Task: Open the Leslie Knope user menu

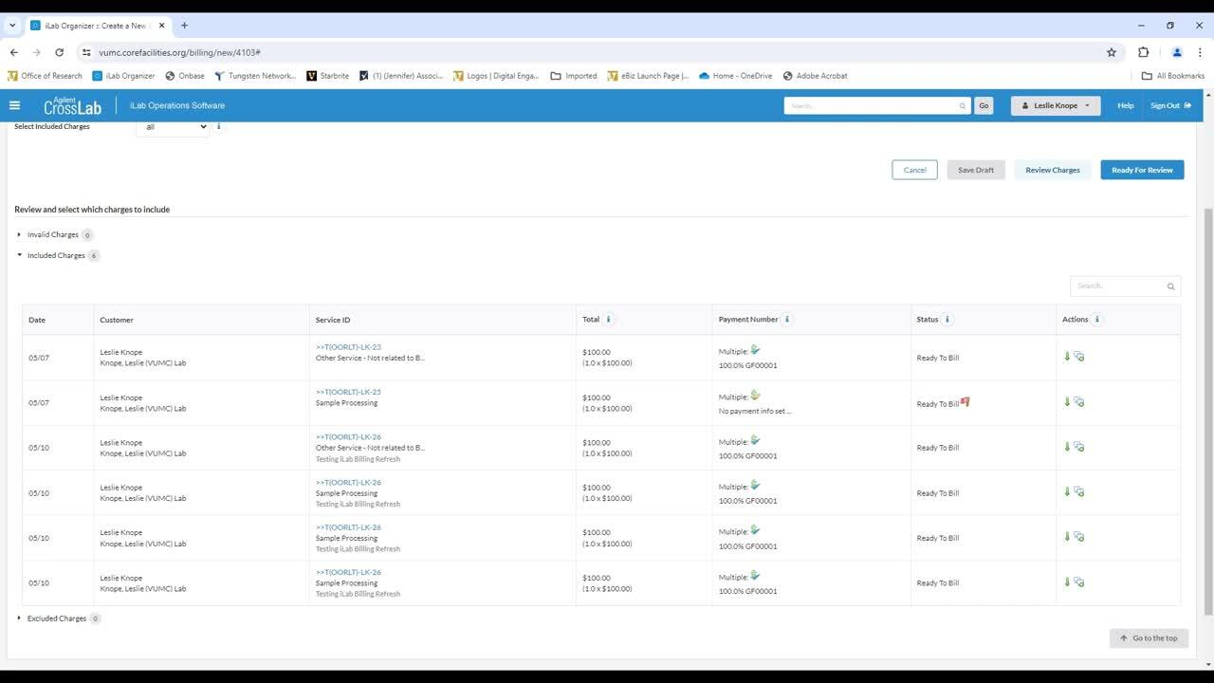Action: [x=1055, y=105]
